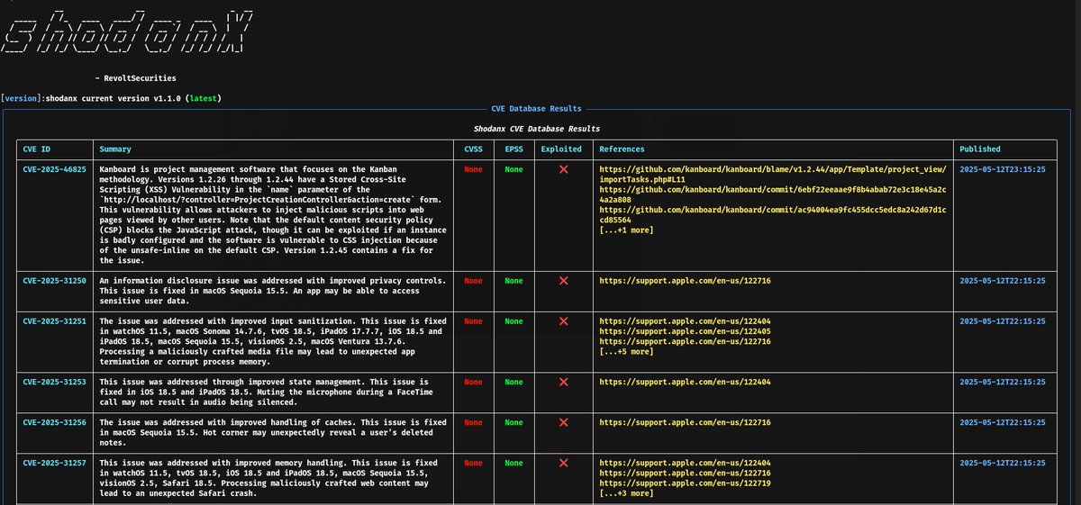Click summary mentioning 'improved privacy controls'

273,291
